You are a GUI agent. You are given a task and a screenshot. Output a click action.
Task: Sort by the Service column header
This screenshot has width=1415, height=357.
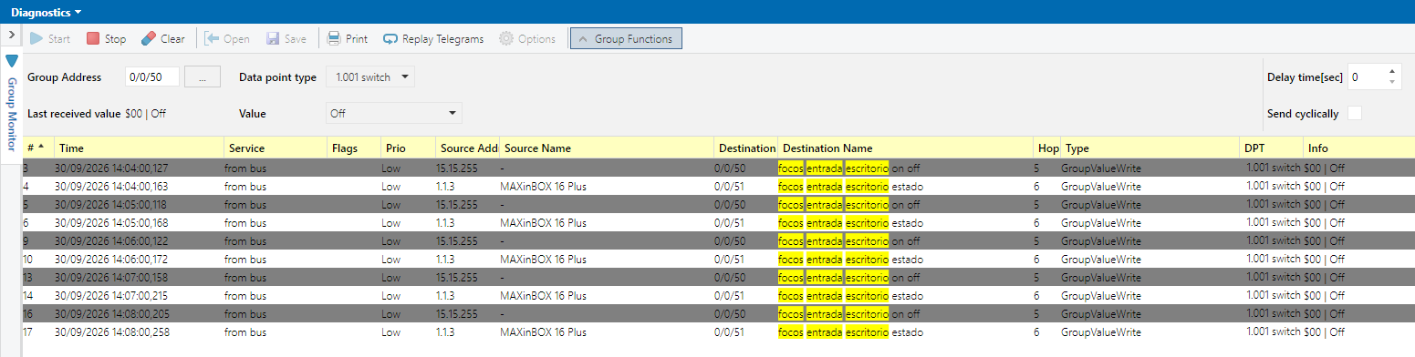pyautogui.click(x=276, y=148)
